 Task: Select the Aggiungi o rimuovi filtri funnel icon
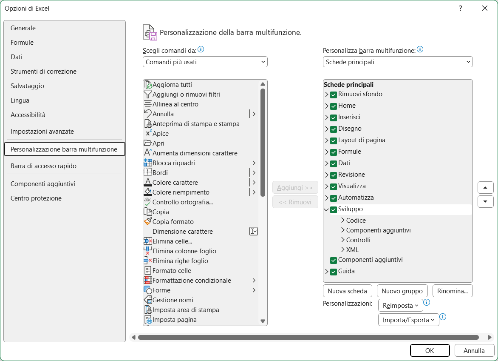pyautogui.click(x=148, y=95)
